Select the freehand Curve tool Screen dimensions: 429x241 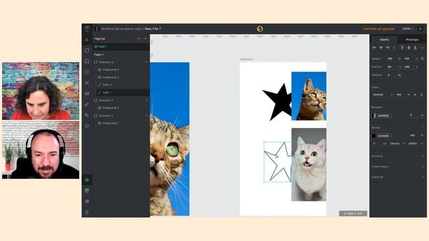pyautogui.click(x=87, y=104)
